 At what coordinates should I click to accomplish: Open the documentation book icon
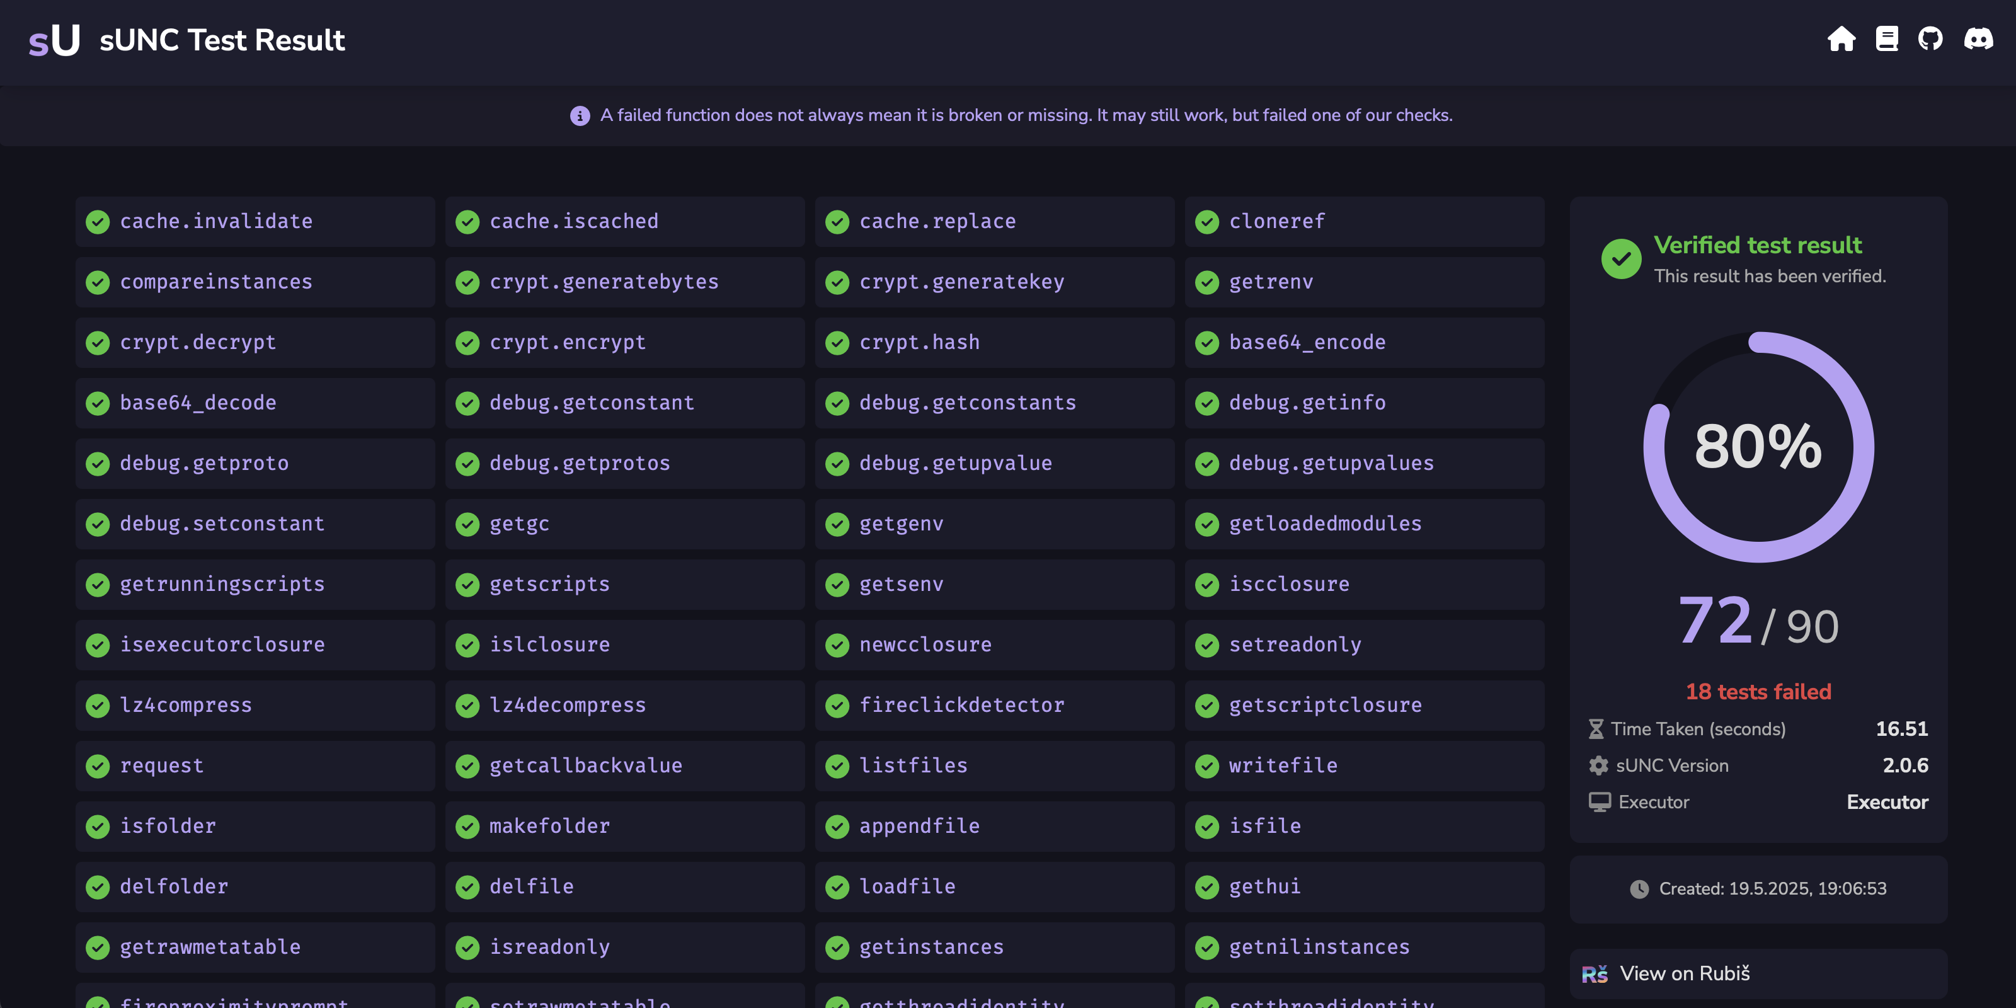[1886, 39]
